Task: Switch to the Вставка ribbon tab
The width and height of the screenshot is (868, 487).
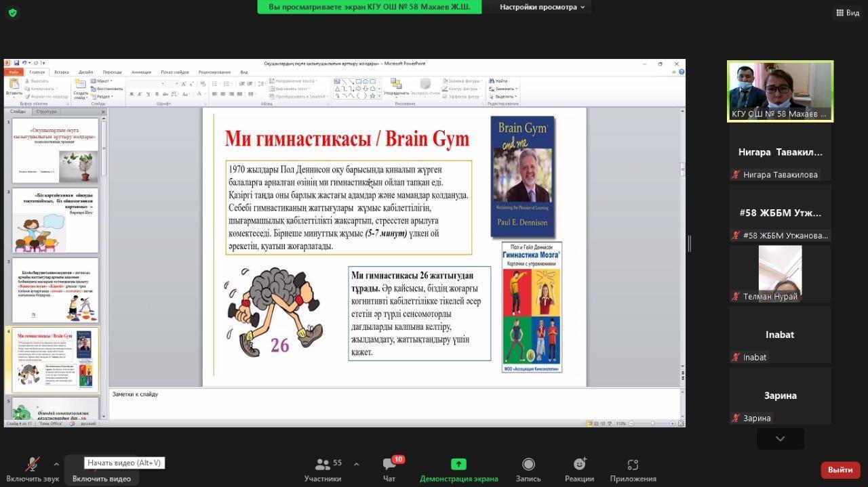Action: pyautogui.click(x=61, y=72)
